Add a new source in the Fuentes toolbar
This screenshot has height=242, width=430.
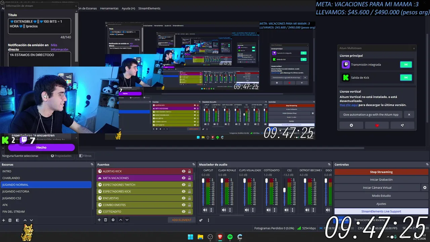click(99, 220)
